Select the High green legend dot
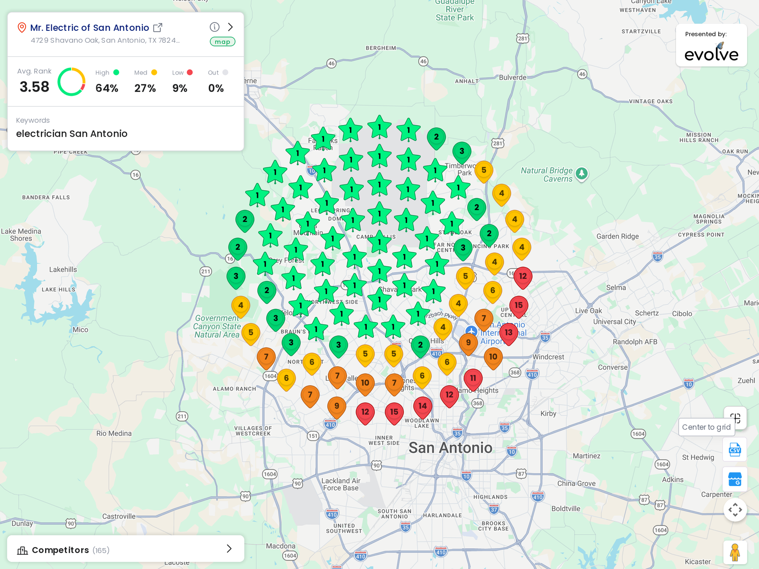 tap(116, 73)
